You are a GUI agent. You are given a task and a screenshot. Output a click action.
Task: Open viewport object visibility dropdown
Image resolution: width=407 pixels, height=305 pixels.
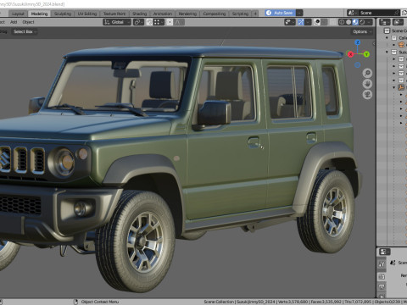(290, 22)
